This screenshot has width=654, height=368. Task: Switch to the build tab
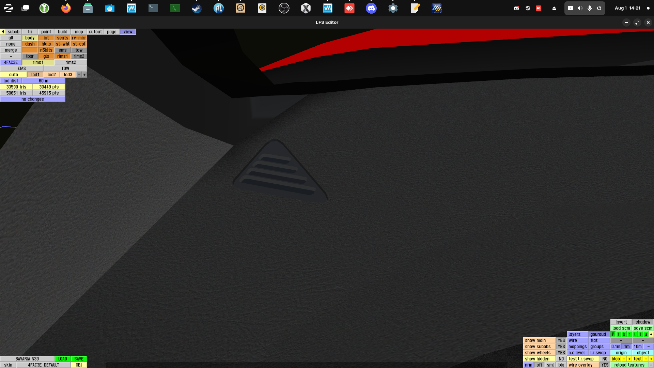click(x=63, y=32)
